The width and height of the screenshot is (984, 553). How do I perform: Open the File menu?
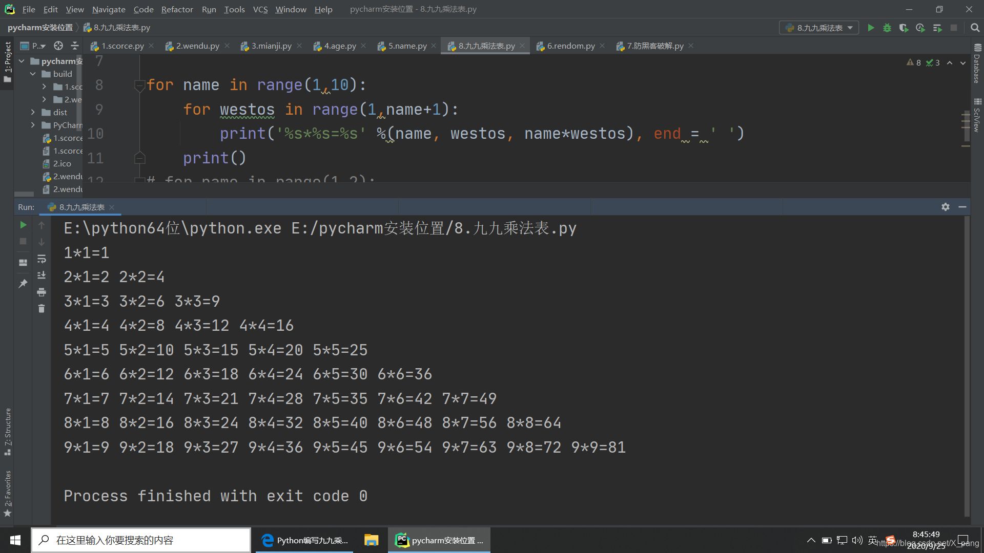[29, 9]
